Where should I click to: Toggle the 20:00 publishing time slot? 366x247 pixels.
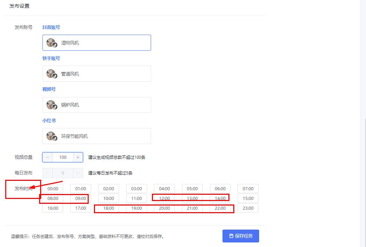tap(164, 208)
